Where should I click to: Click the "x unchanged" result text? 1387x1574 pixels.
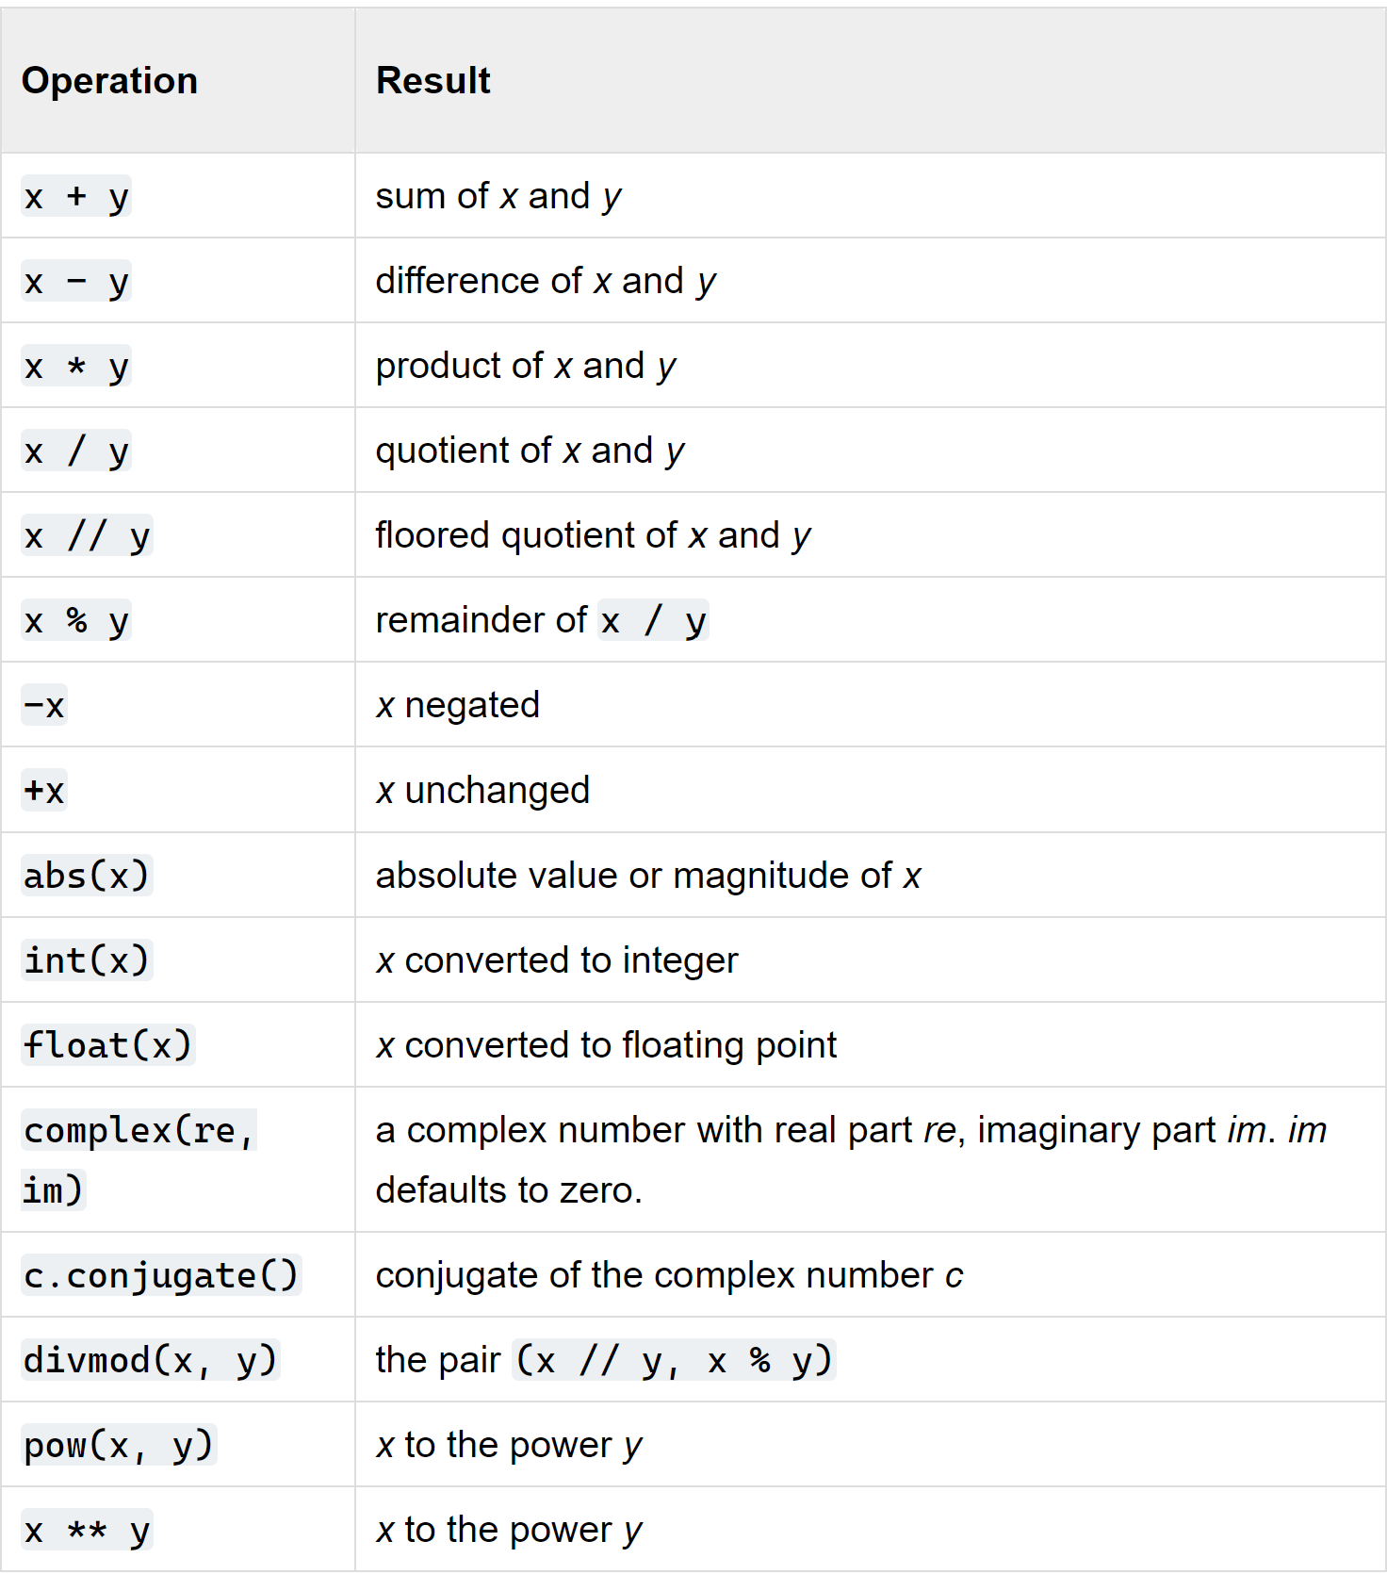tap(482, 790)
